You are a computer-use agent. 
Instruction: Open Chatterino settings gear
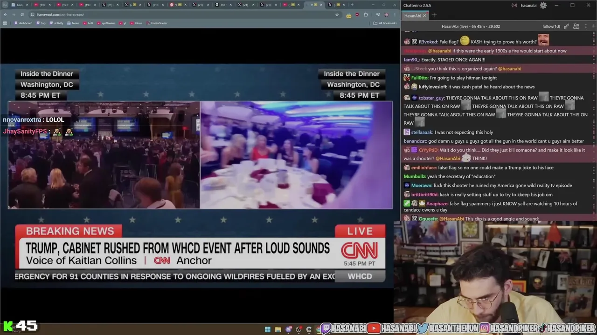[x=543, y=5]
